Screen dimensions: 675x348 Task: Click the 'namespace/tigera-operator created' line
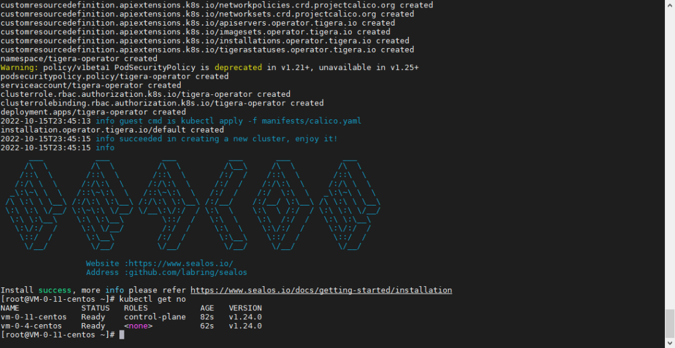(x=78, y=59)
